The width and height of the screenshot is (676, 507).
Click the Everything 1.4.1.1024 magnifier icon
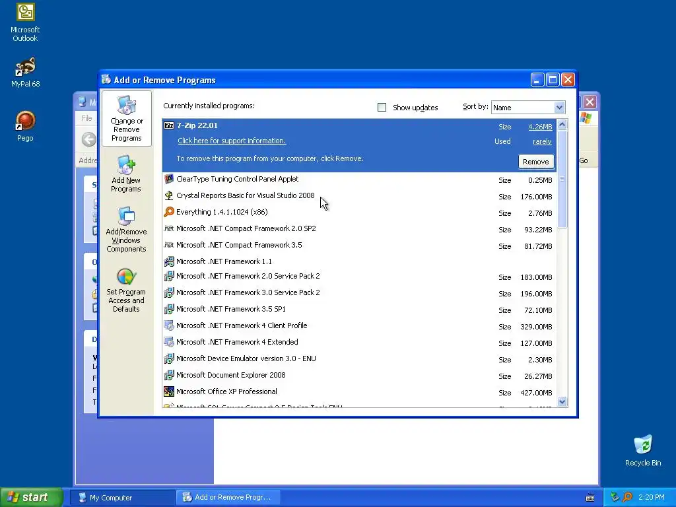coord(169,212)
